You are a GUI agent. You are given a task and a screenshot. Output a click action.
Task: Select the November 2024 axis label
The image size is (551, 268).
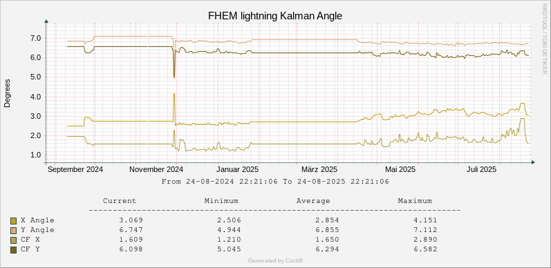[156, 169]
